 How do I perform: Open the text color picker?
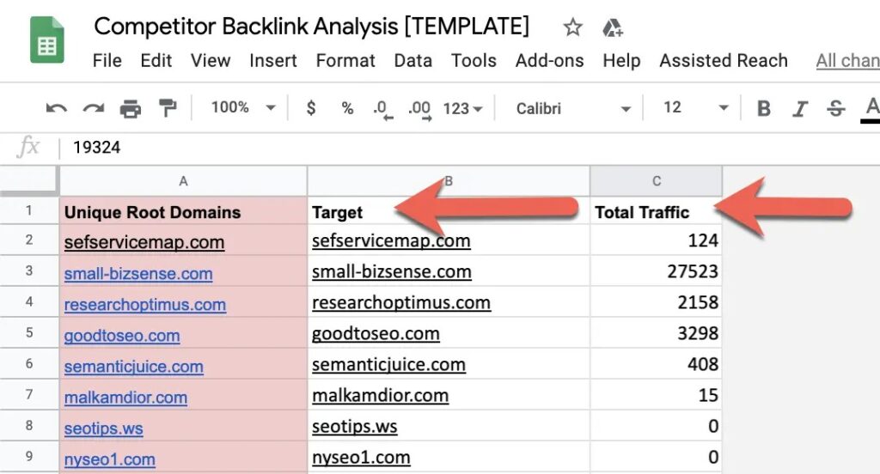click(871, 109)
